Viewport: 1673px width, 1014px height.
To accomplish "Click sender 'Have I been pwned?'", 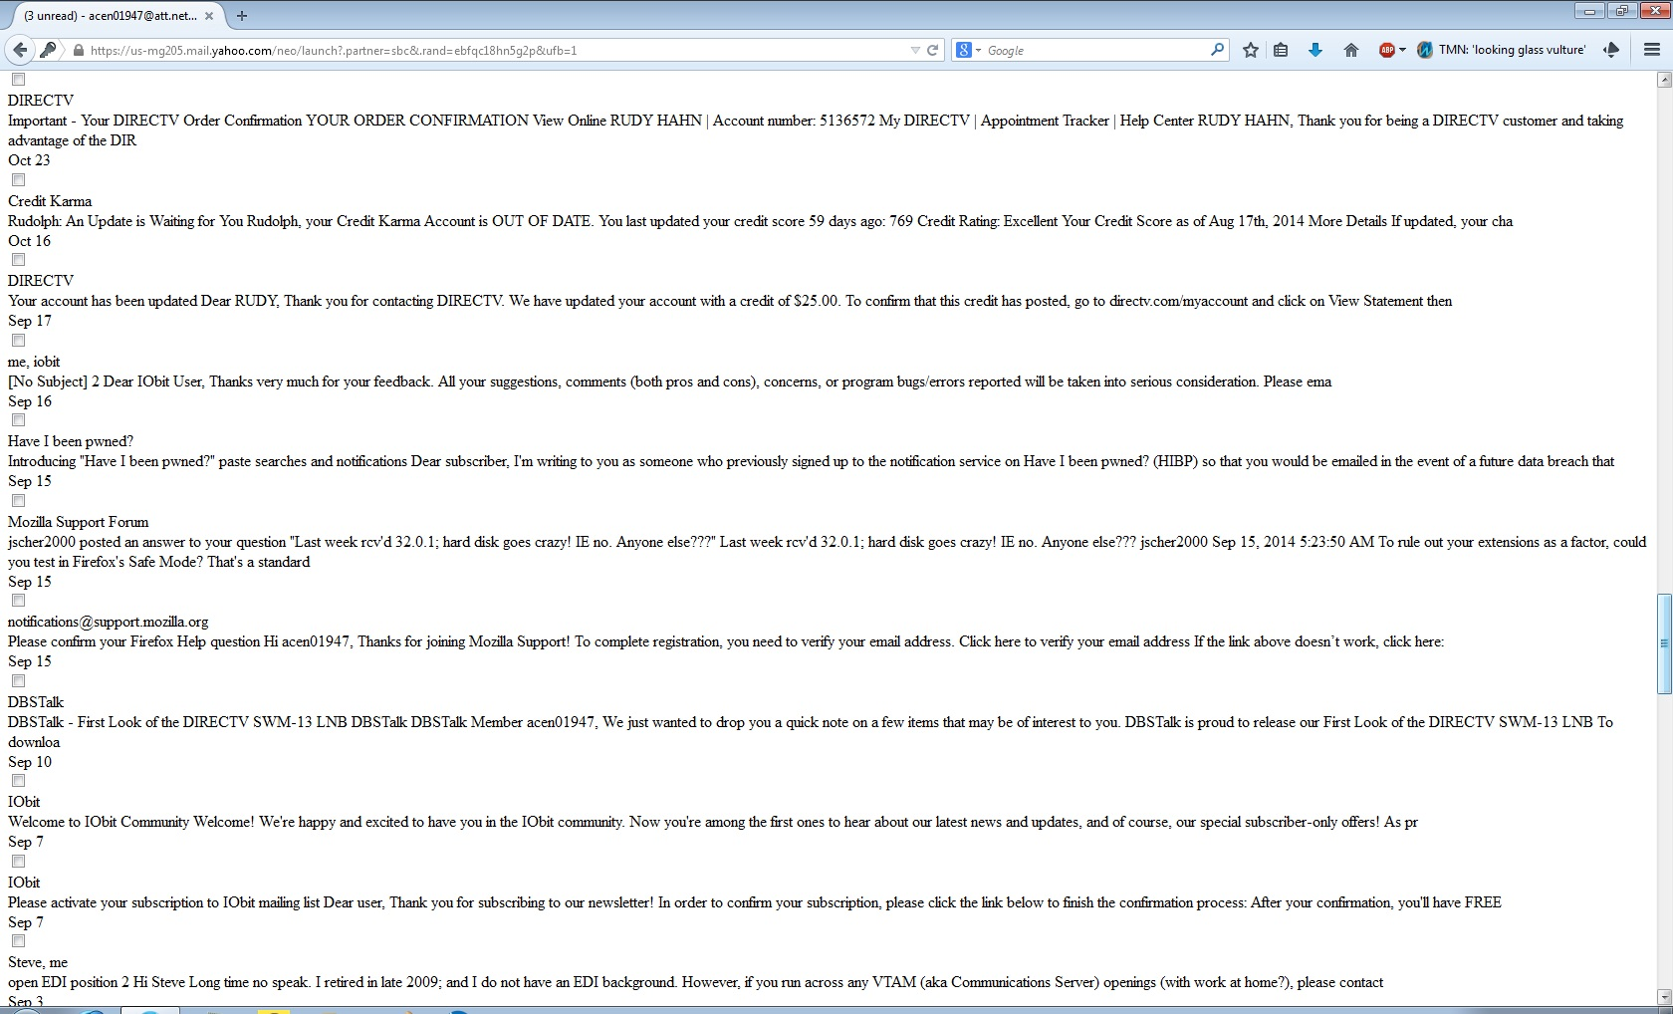I will click(x=71, y=441).
